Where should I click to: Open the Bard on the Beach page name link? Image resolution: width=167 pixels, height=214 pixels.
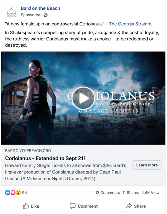tap(40, 8)
